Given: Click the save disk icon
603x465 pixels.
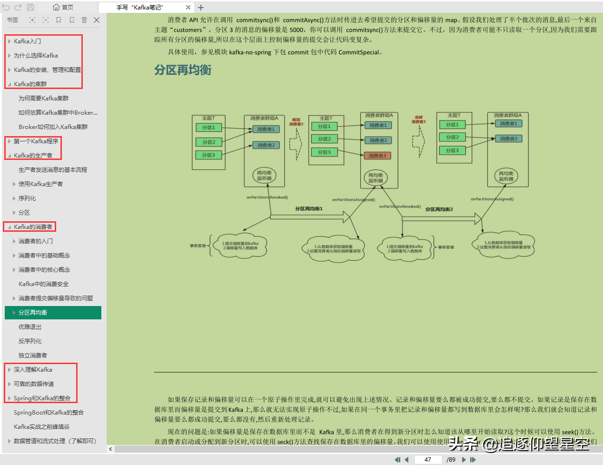Looking at the screenshot, I should click(30, 7).
